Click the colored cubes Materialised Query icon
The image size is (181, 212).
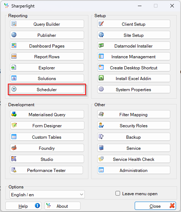pos(14,114)
